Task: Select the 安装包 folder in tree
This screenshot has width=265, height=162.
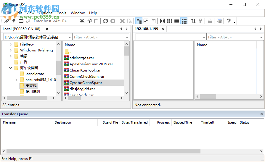Action: (x=31, y=86)
